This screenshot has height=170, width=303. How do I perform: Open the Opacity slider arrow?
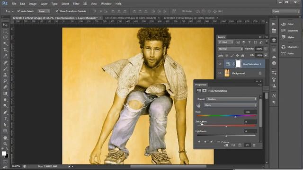click(266, 49)
